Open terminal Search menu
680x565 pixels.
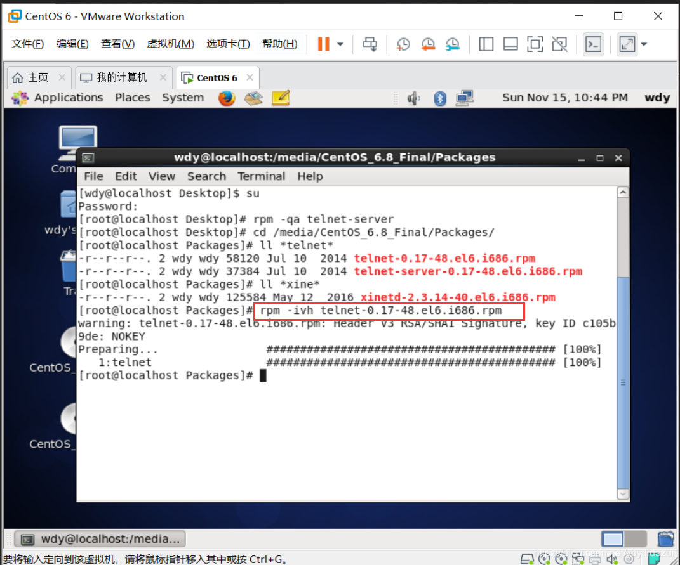click(206, 177)
